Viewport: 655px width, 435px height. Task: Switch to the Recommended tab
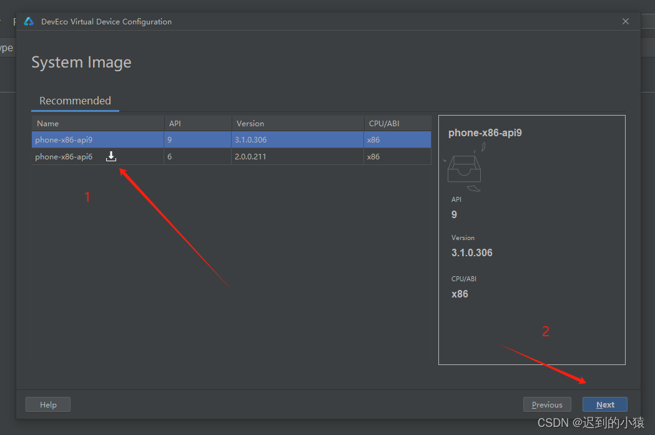(75, 101)
